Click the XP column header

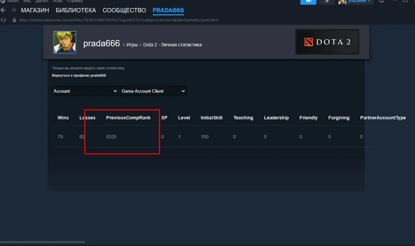tap(164, 118)
